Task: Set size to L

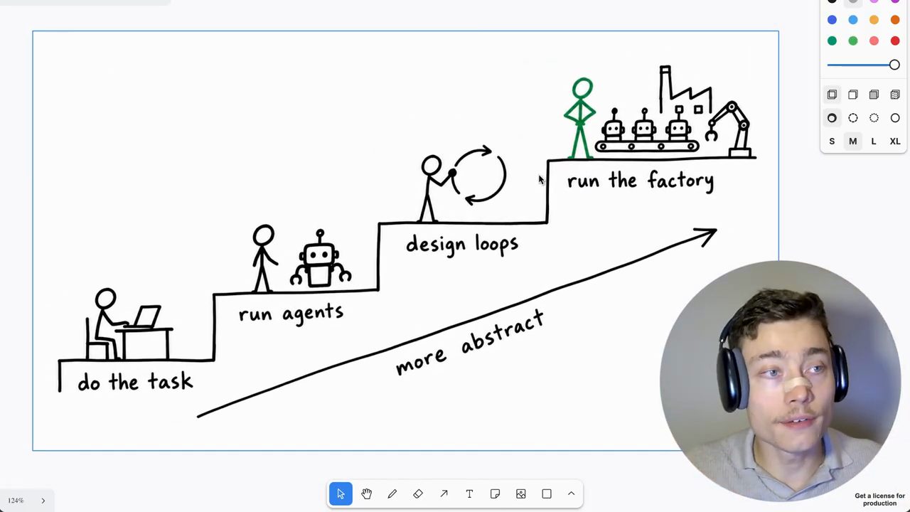Action: point(874,142)
